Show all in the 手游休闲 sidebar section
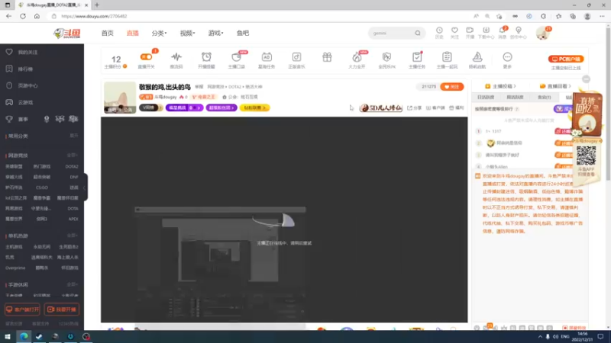Viewport: 611px width, 343px height. pyautogui.click(x=72, y=284)
